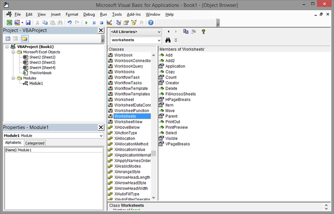334x214 pixels.
Task: Close the Properties - Module1 pane
Action: click(x=101, y=127)
